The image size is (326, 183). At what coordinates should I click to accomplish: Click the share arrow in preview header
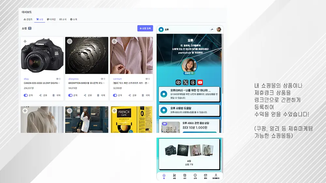212,30
